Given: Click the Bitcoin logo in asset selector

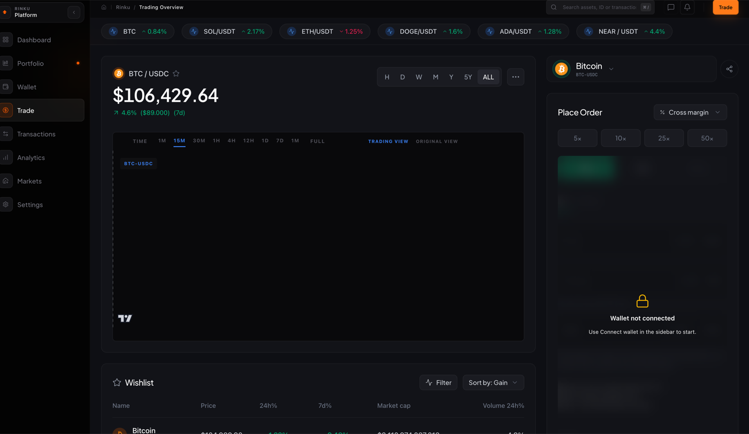Looking at the screenshot, I should coord(561,69).
